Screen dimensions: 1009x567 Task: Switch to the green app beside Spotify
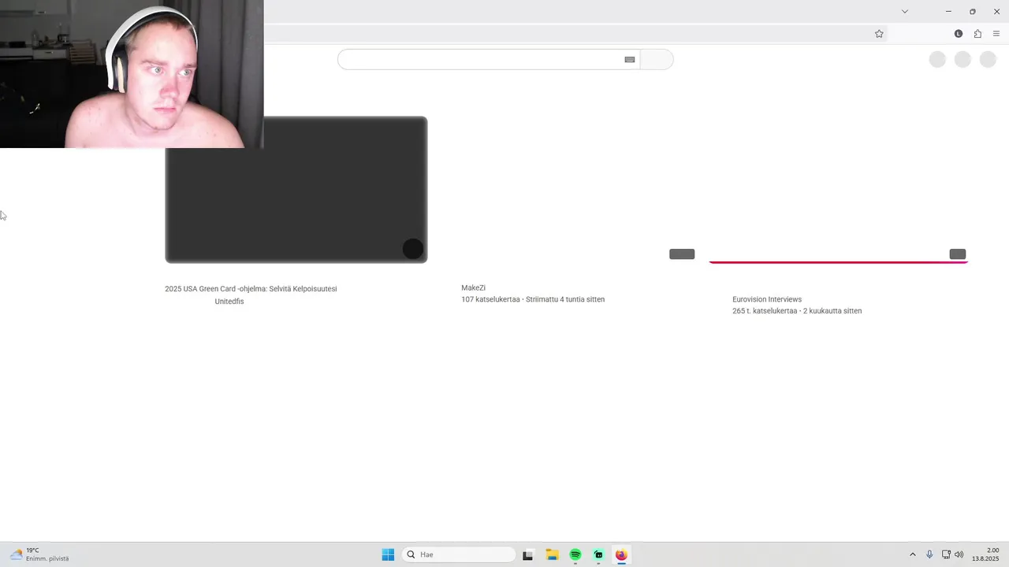(598, 555)
